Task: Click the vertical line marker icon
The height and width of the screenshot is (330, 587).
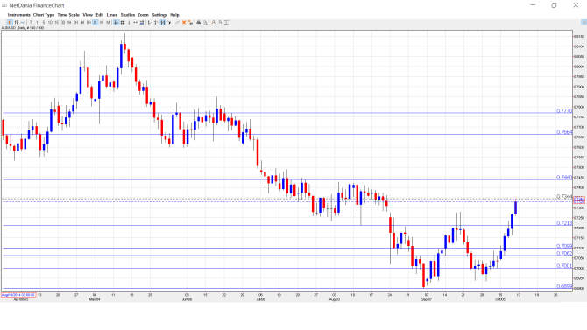Action: (129, 23)
